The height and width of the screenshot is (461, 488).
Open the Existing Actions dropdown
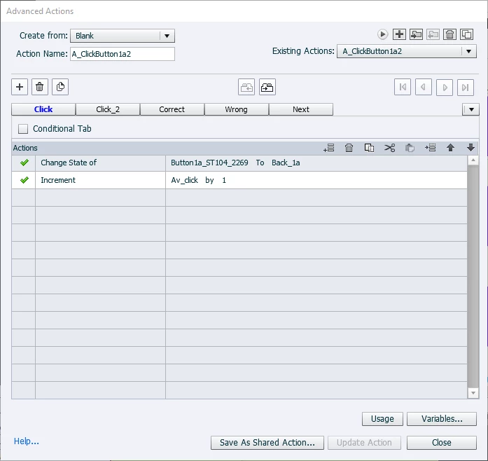pyautogui.click(x=407, y=51)
